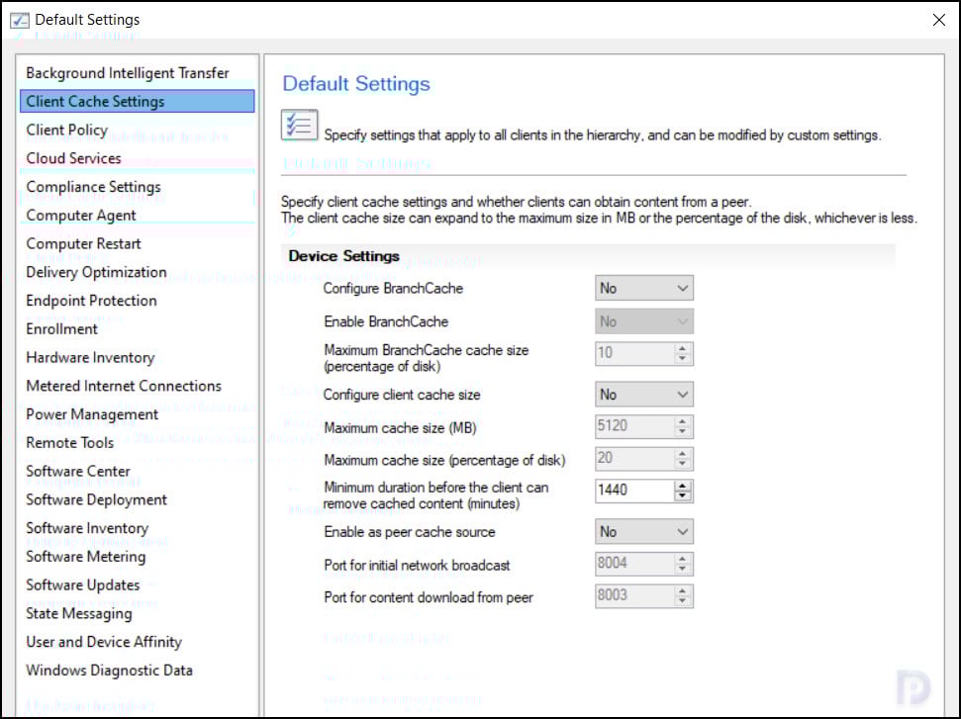Image resolution: width=961 pixels, height=719 pixels.
Task: Open Compliance Settings category
Action: pos(93,187)
